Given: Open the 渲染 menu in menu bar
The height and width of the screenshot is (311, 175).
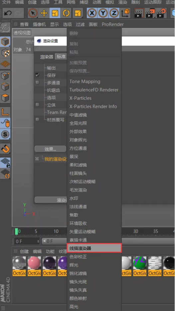Looking at the screenshot, I should [x=122, y=2].
